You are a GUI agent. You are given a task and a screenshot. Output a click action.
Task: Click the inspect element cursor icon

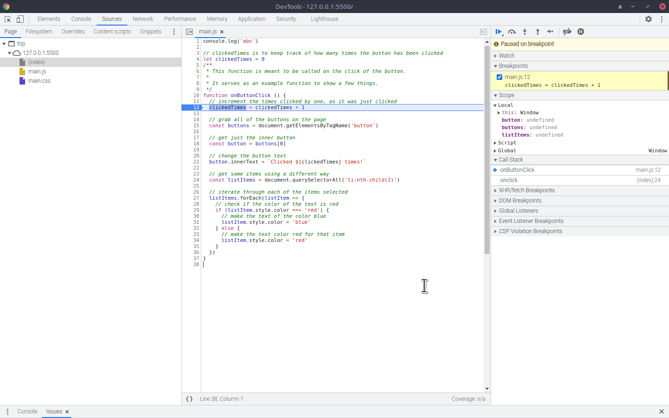point(7,19)
